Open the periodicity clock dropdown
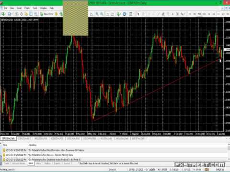This screenshot has height=172, width=230. [126, 14]
